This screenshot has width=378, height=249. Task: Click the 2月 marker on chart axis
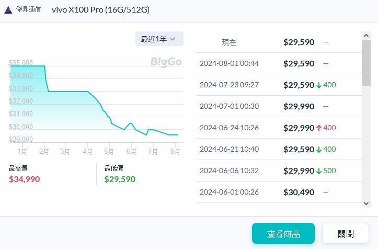(44, 152)
